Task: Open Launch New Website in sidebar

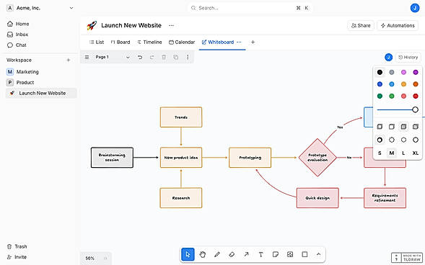Action: click(x=41, y=93)
